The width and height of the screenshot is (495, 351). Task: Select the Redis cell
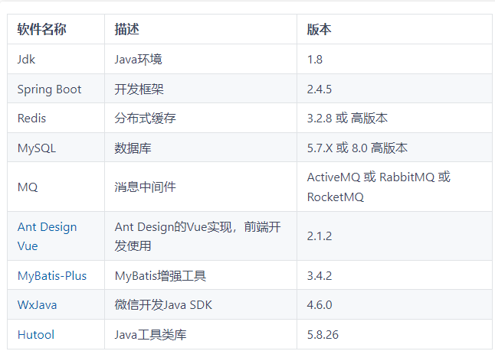click(56, 118)
